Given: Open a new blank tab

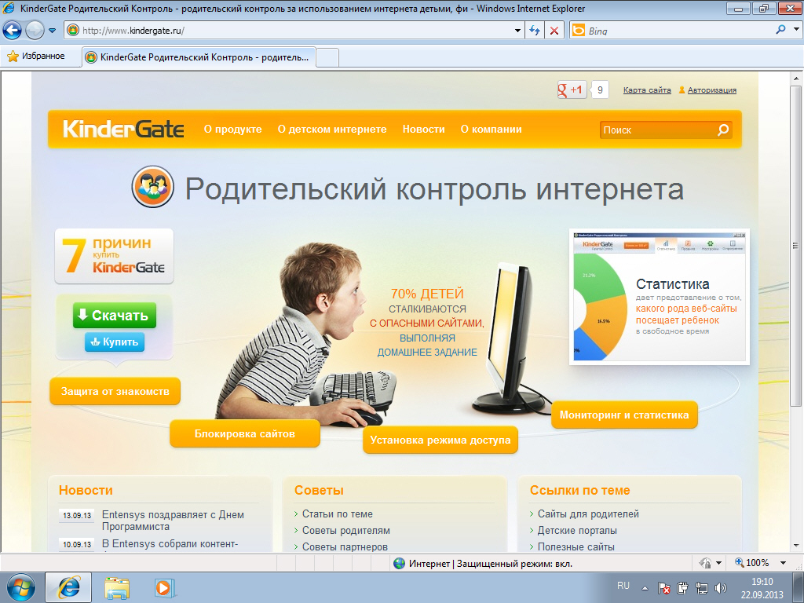Looking at the screenshot, I should 327,57.
